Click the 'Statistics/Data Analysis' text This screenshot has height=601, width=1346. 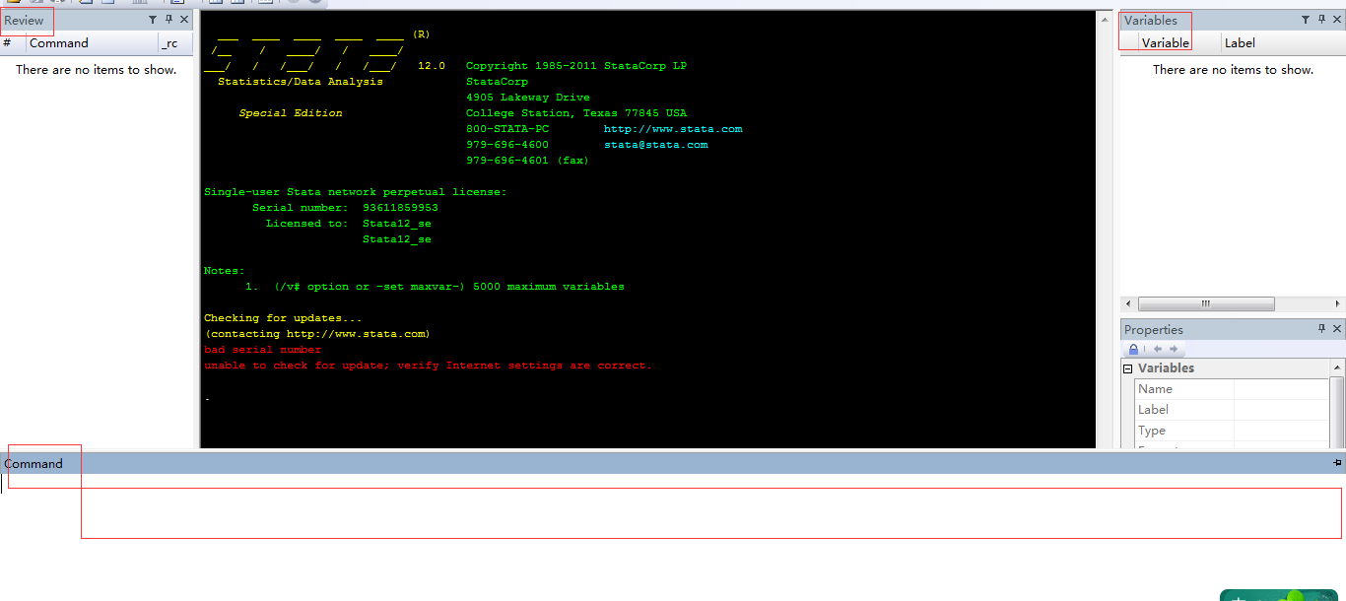coord(301,82)
